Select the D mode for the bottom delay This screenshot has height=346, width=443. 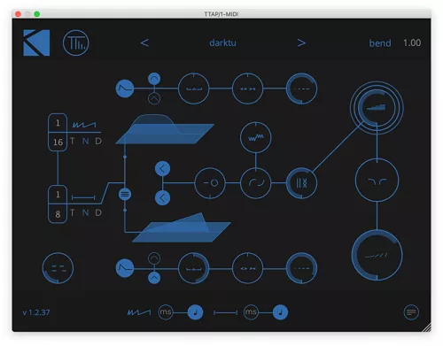[98, 212]
